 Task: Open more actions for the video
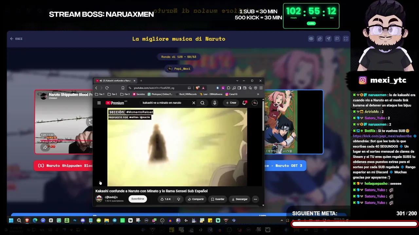(x=255, y=199)
